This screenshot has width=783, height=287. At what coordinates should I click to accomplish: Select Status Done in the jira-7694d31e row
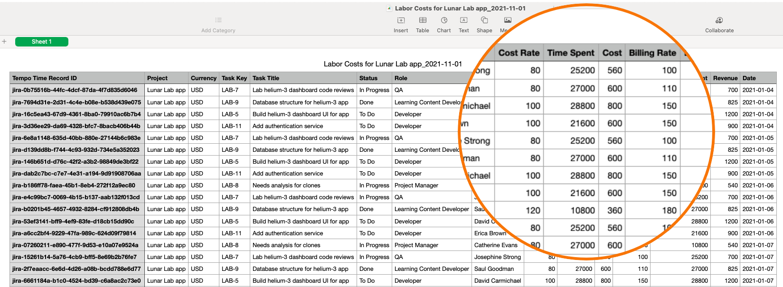tap(374, 102)
